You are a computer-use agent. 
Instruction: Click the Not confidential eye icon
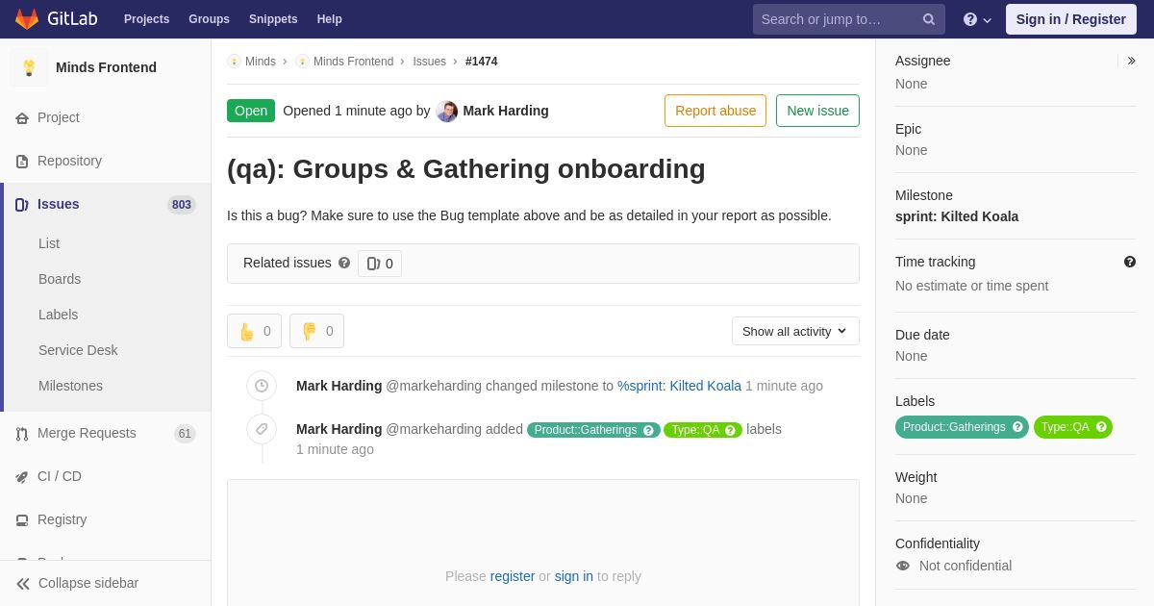[903, 566]
